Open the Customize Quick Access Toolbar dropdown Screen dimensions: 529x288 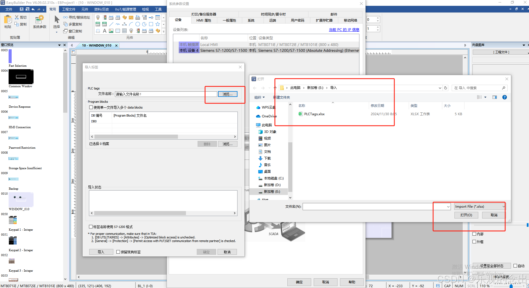pos(44,9)
